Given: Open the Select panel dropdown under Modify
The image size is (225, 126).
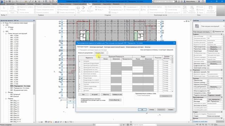Looking at the screenshot, I should [4, 15].
